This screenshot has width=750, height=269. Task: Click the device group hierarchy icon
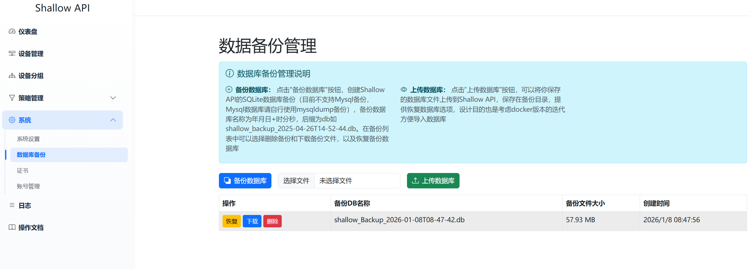[x=12, y=76]
